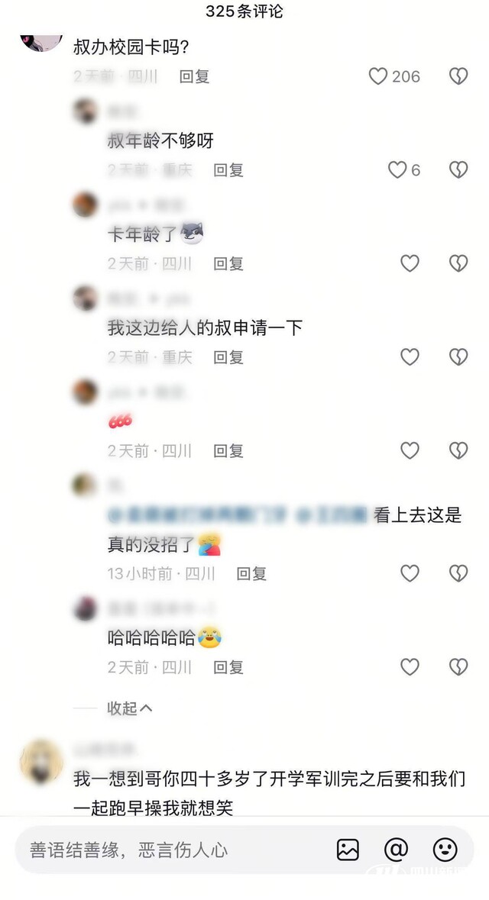
Task: Collapse replies with 收起 arrow
Action: 130,708
